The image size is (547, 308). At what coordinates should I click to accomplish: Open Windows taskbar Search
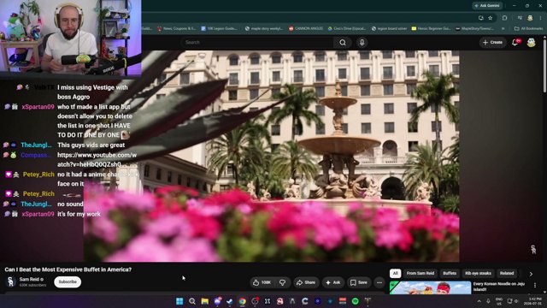click(191, 301)
